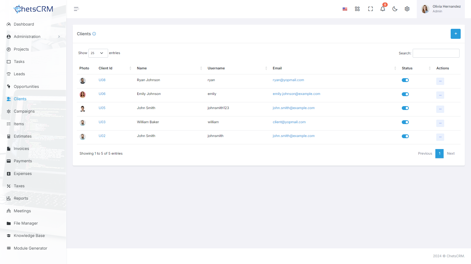Image resolution: width=471 pixels, height=264 pixels.
Task: Collapse sidebar with hamburger menu icon
Action: tap(77, 9)
